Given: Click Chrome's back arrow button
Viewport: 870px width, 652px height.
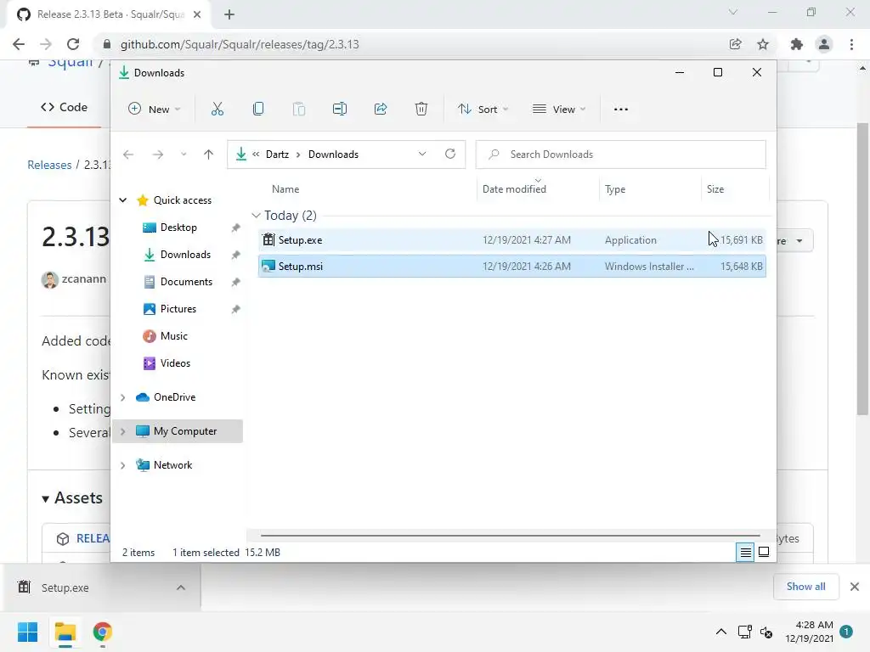Looking at the screenshot, I should 19,44.
